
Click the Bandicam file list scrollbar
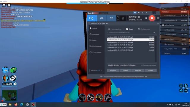pyautogui.click(x=156, y=49)
